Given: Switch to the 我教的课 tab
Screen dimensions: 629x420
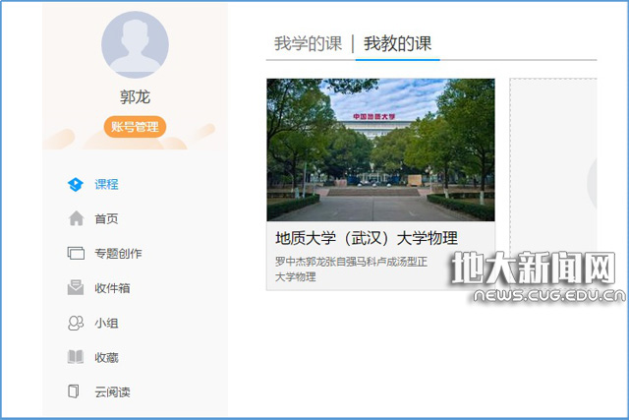Looking at the screenshot, I should (397, 43).
